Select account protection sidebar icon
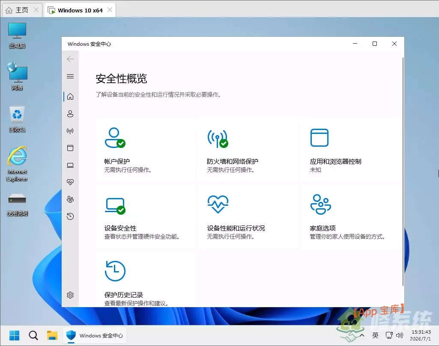 [x=70, y=114]
